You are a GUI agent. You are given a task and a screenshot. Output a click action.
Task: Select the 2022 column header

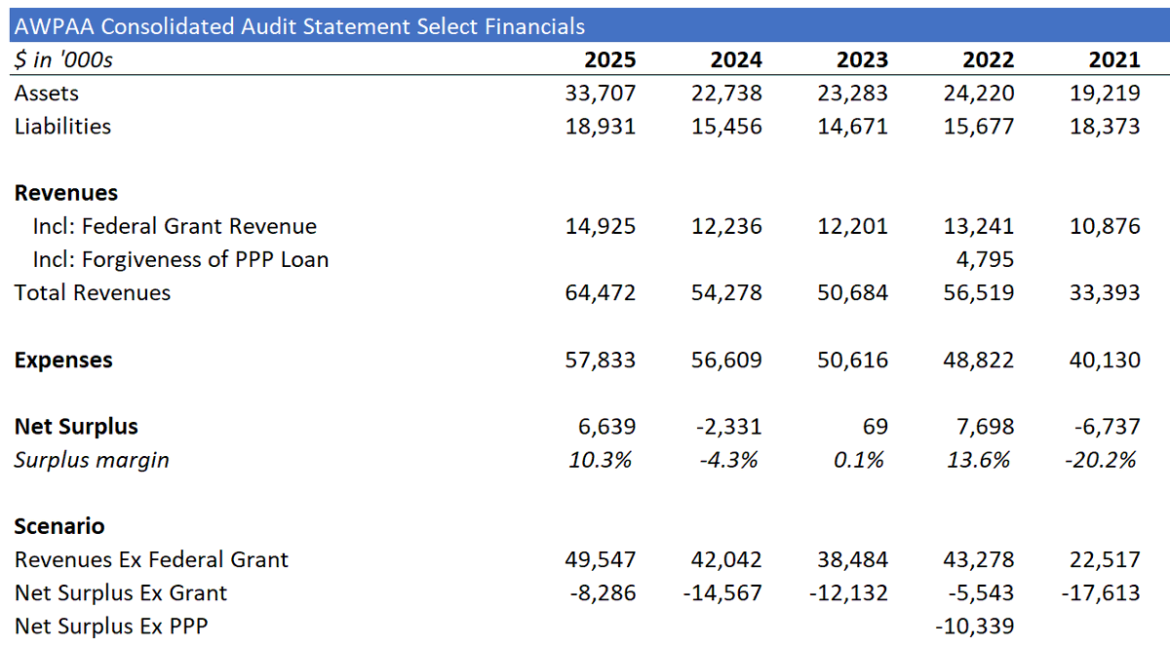989,59
